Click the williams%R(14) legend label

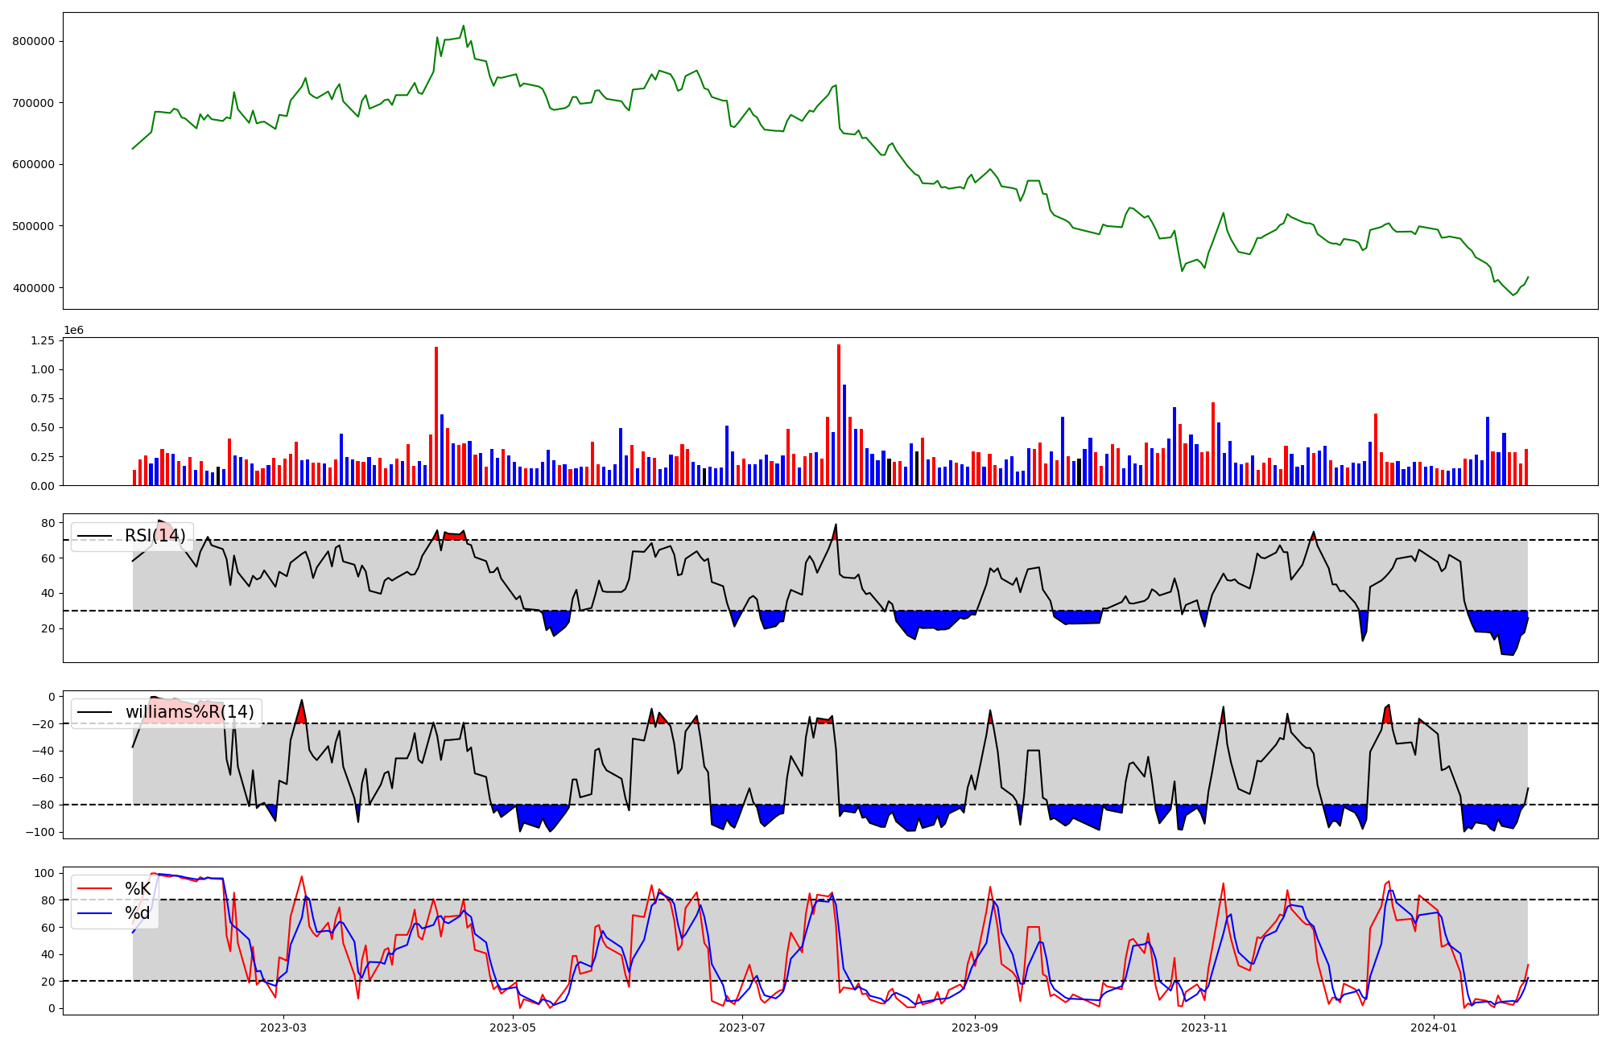coord(189,712)
